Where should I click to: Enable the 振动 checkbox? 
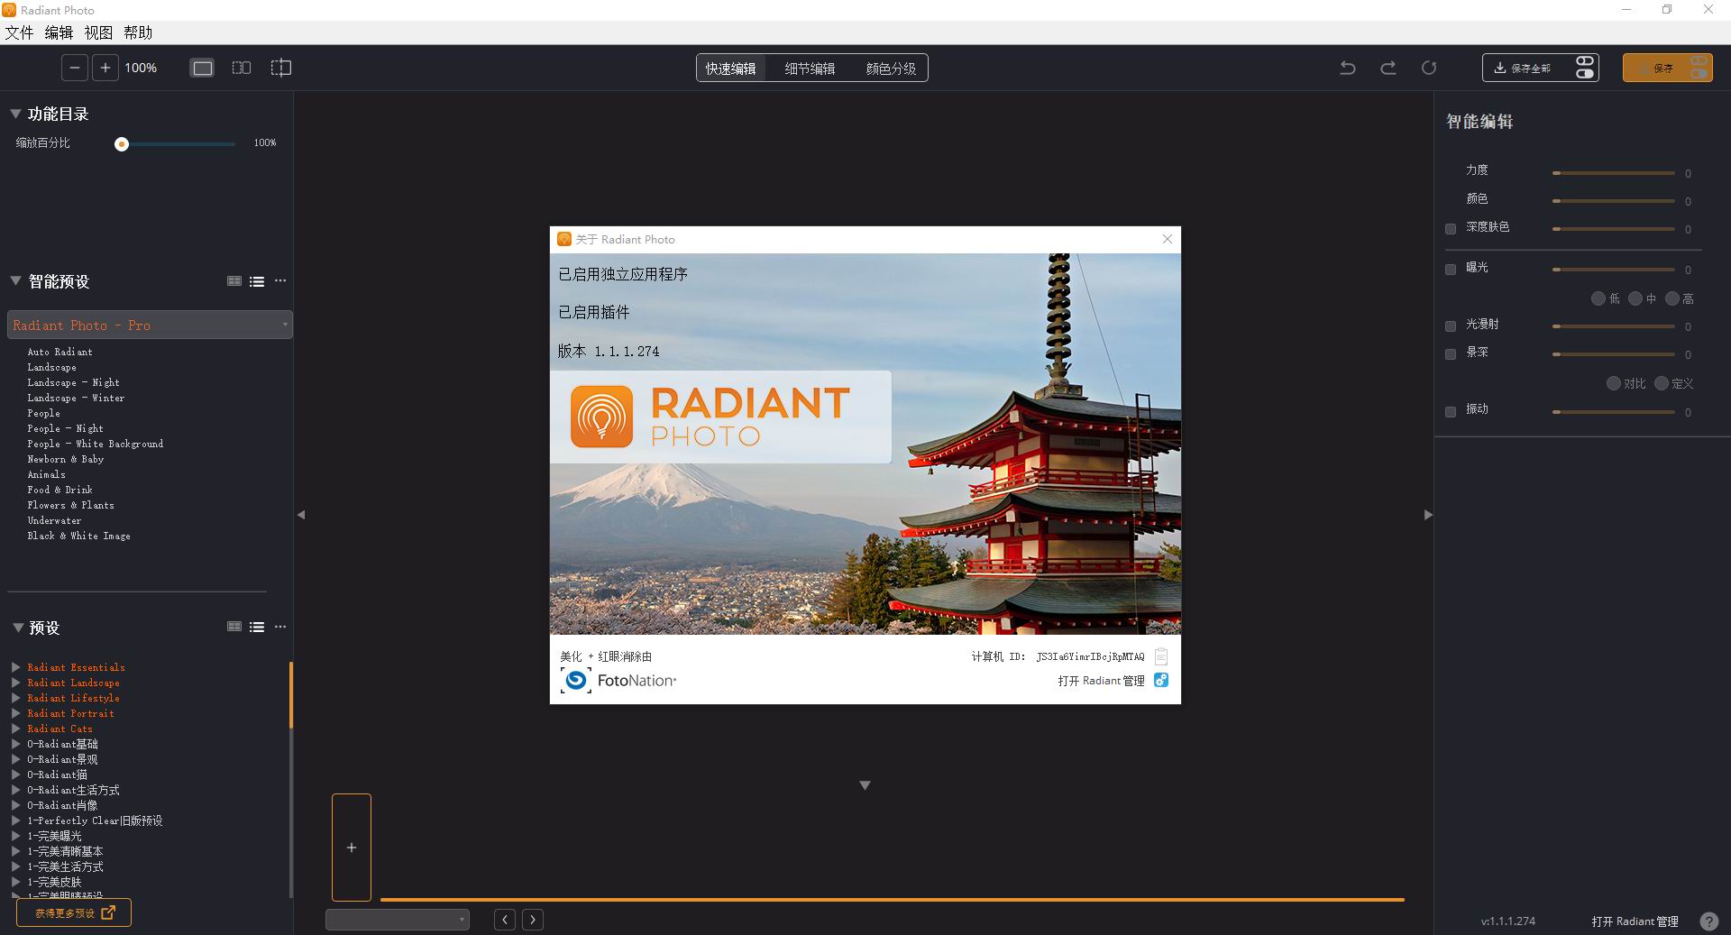coord(1451,412)
